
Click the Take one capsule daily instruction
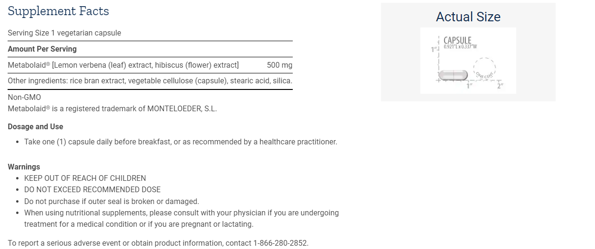point(181,142)
